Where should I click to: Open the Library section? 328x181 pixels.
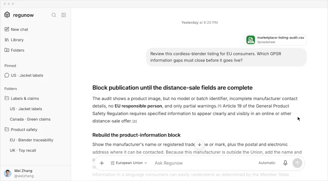[x=14, y=40]
